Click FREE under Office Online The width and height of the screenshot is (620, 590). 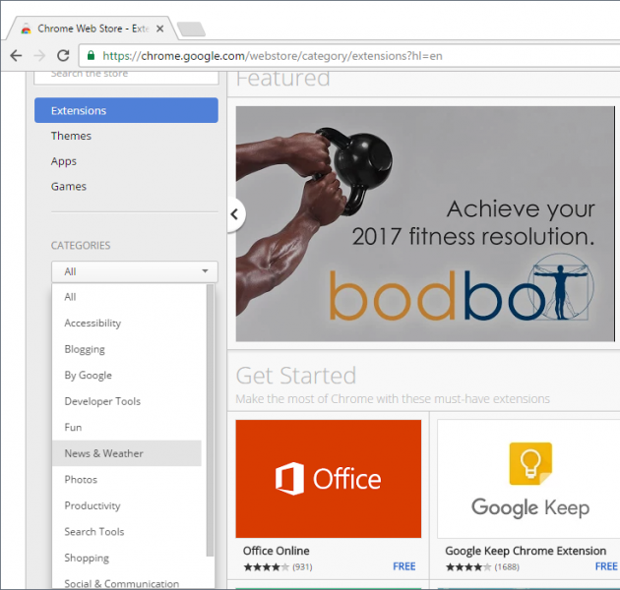[404, 566]
